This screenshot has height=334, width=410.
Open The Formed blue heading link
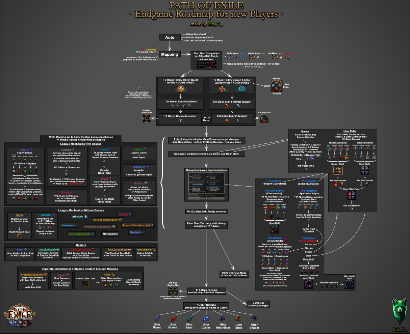pyautogui.click(x=274, y=181)
